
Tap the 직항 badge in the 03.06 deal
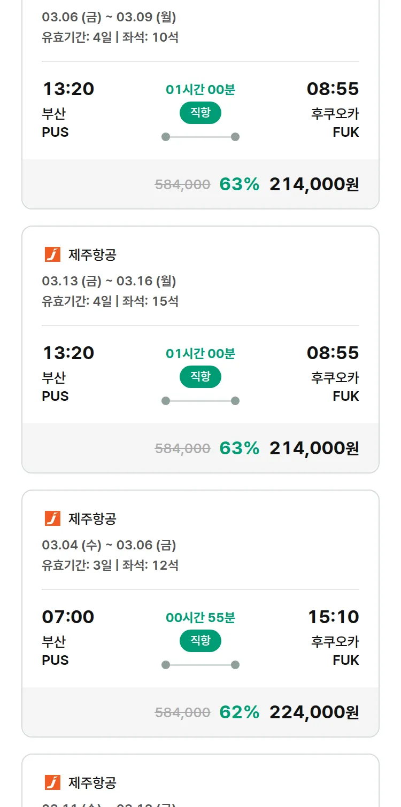tap(200, 113)
